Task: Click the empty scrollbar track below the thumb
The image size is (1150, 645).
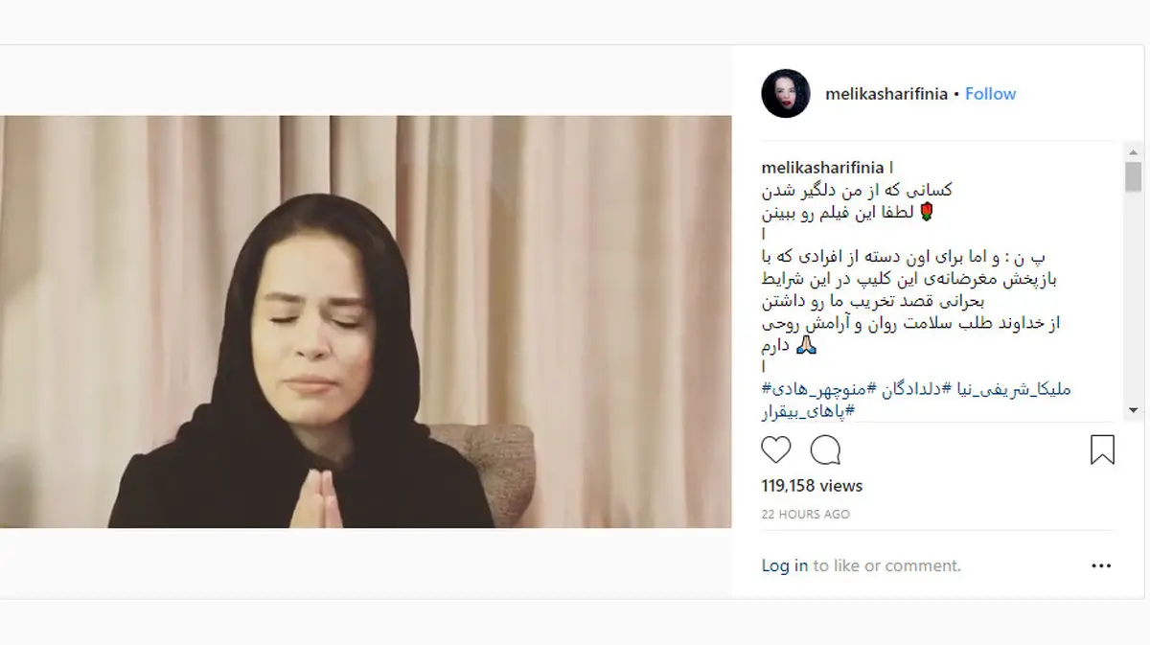Action: 1134,295
